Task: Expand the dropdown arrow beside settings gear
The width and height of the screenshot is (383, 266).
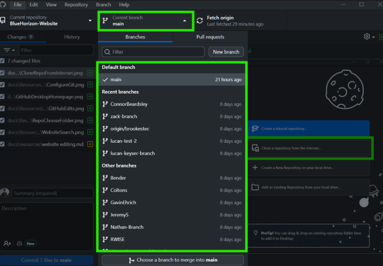Action: point(374,37)
